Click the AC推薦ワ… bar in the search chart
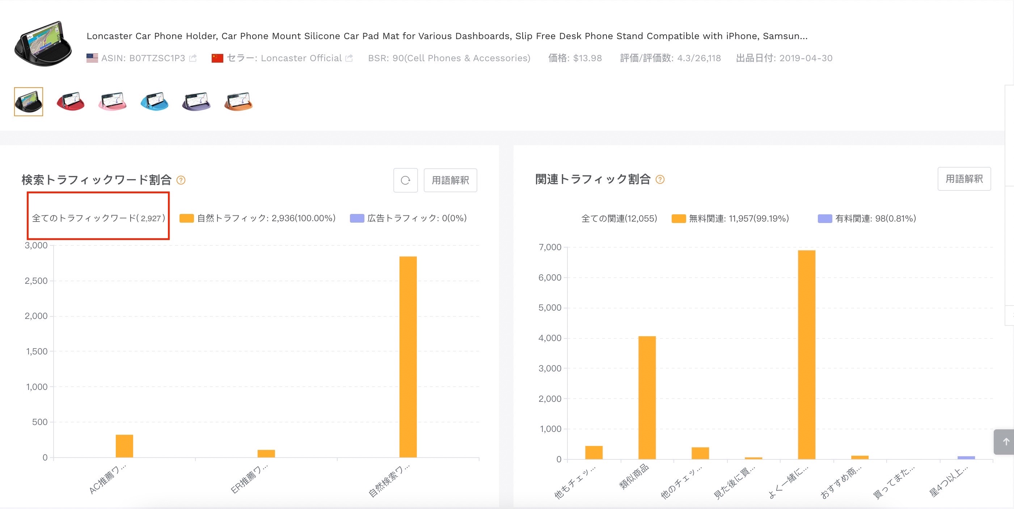Image resolution: width=1014 pixels, height=509 pixels. point(124,446)
